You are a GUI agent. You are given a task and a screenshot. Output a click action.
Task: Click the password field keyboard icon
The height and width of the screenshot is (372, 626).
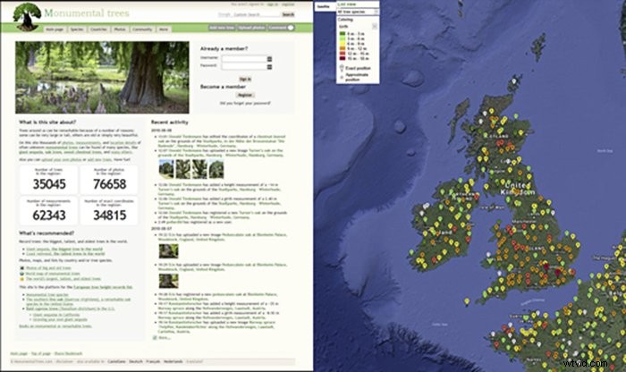tap(268, 66)
